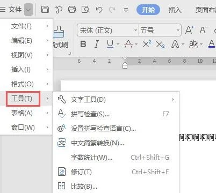Image resolution: width=216 pixels, height=193 pixels.
Task: Choose 设置拼写检查语言(C) option
Action: (116, 129)
